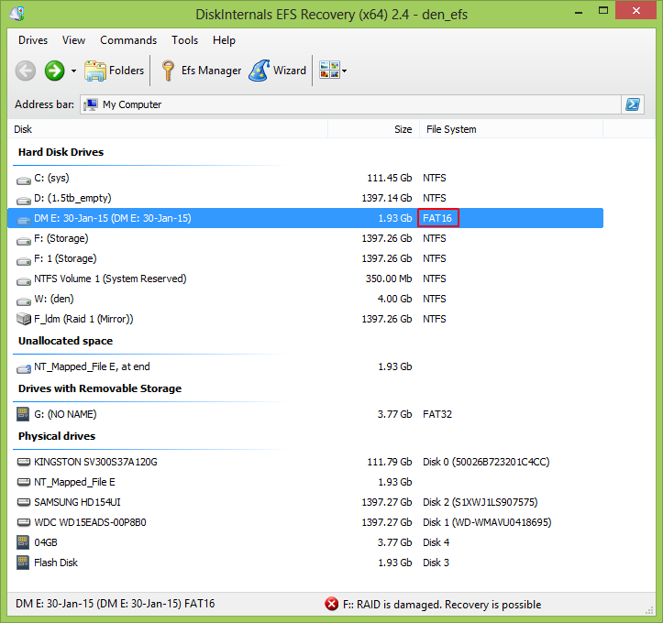Maximize the EFS Recovery window

(603, 11)
